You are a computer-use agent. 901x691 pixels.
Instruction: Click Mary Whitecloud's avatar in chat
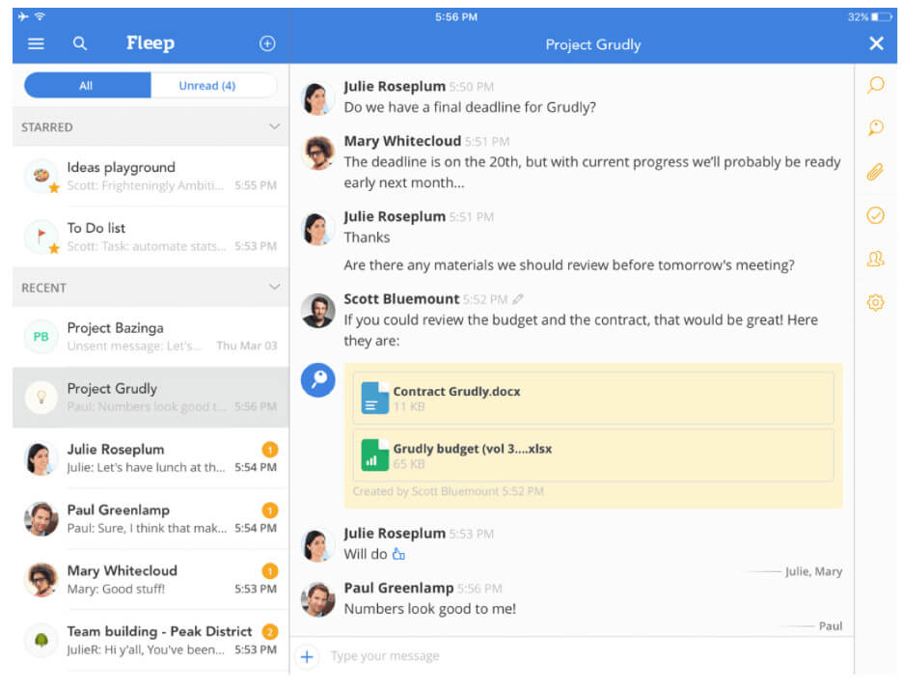click(317, 152)
